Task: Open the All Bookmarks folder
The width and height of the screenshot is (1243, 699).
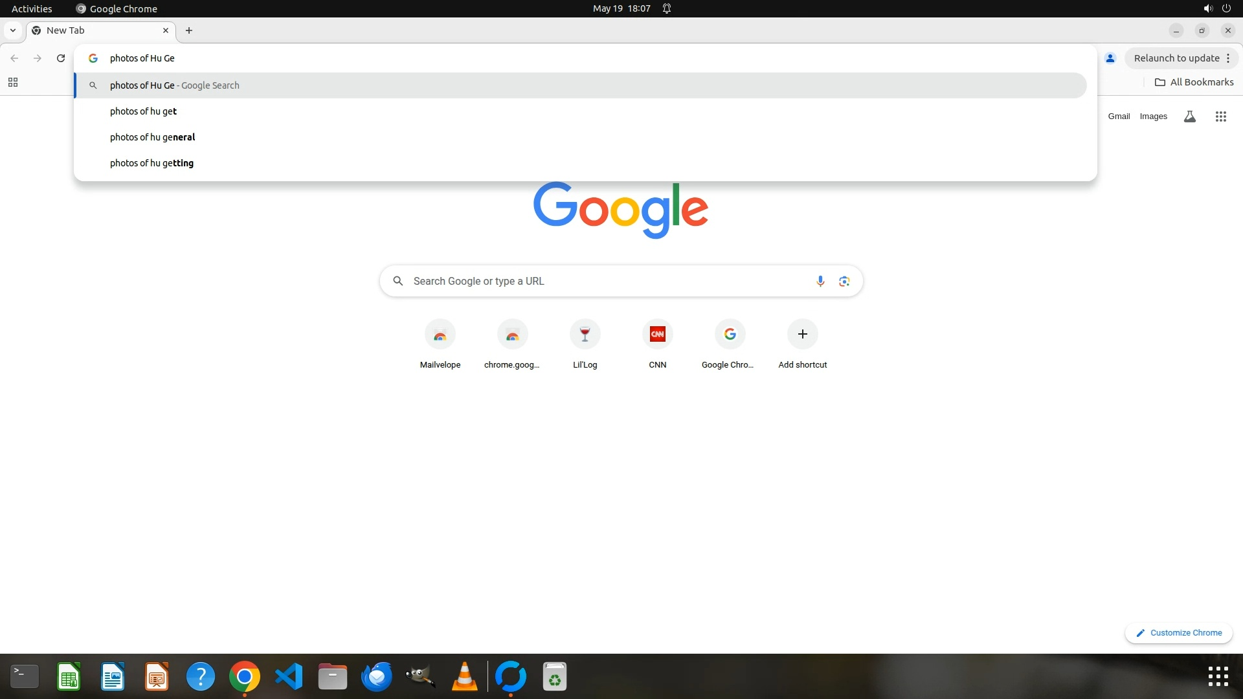Action: 1194,82
